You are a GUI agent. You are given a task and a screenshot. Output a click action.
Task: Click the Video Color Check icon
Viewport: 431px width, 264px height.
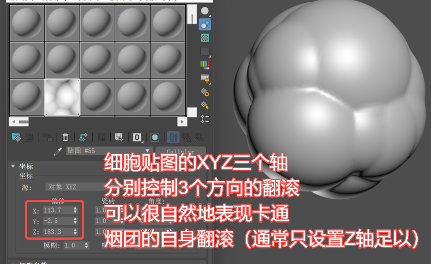pos(204,64)
